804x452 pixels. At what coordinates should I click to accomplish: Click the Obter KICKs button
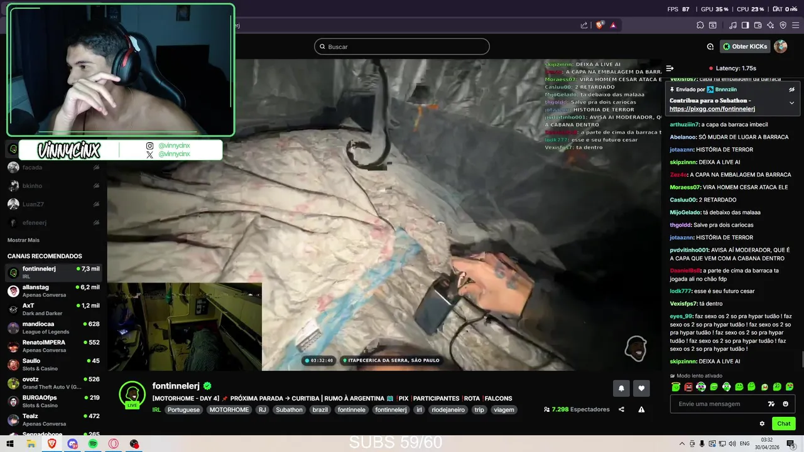pos(745,46)
